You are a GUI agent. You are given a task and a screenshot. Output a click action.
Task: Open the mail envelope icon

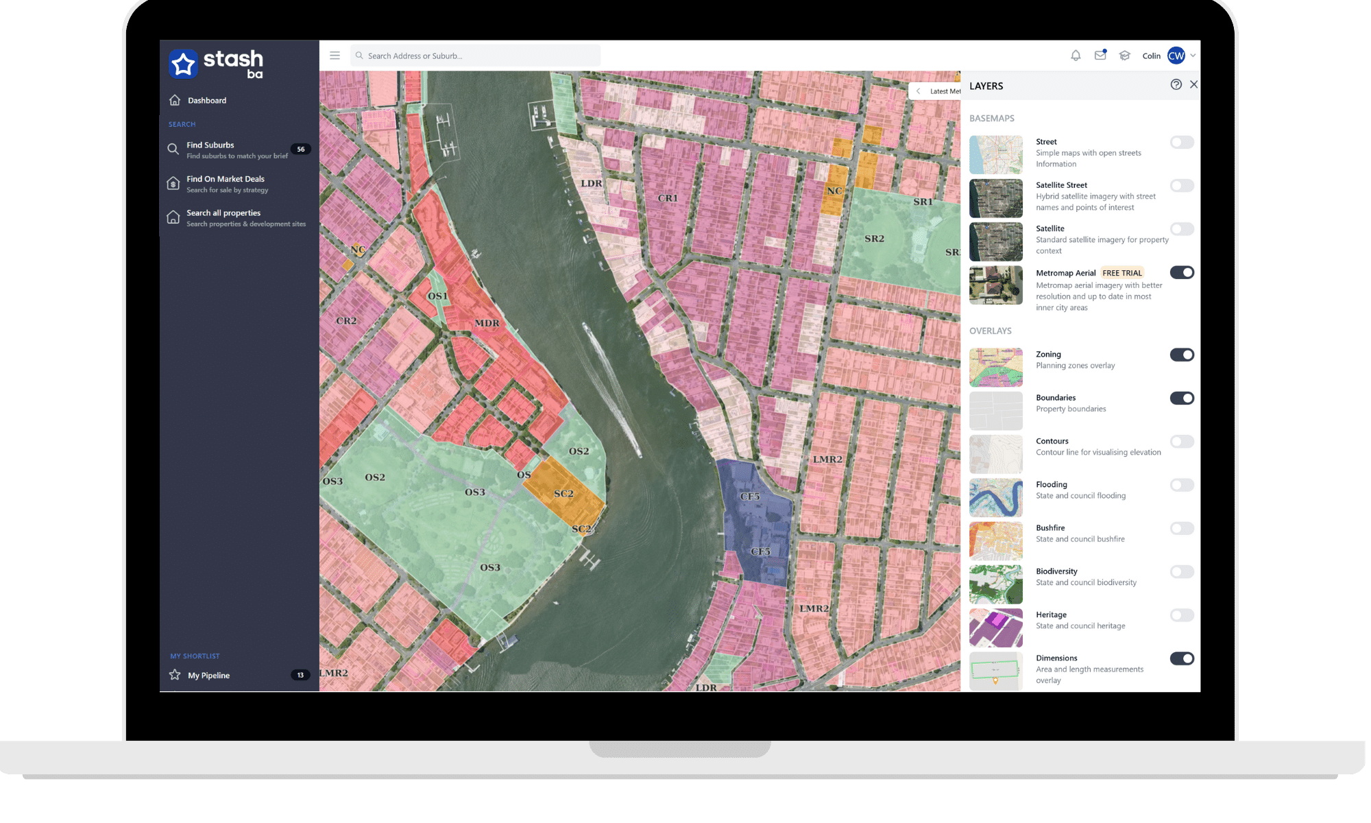click(x=1100, y=56)
